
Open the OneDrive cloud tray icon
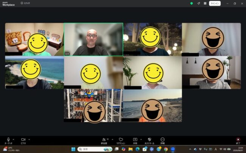point(195,149)
